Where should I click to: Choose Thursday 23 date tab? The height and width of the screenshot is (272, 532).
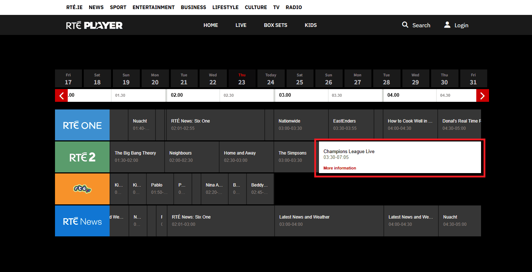click(242, 79)
